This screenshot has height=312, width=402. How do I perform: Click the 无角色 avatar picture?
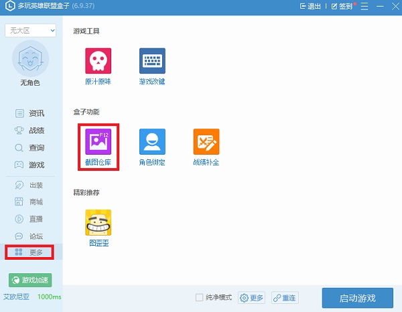pyautogui.click(x=30, y=59)
